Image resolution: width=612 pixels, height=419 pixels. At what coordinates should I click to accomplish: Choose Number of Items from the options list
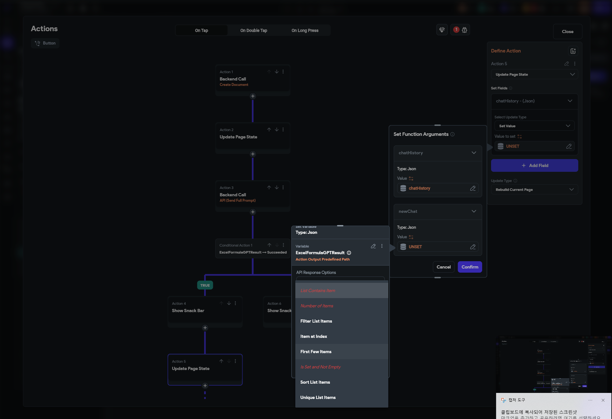(x=342, y=306)
